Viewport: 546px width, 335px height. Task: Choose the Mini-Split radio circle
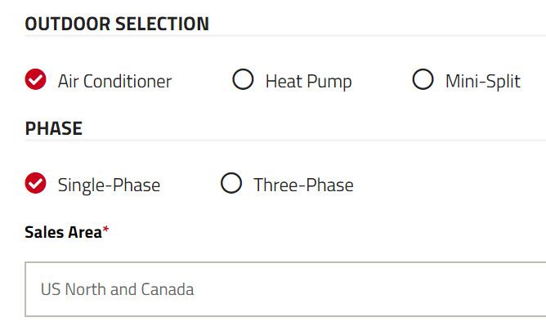coord(423,79)
